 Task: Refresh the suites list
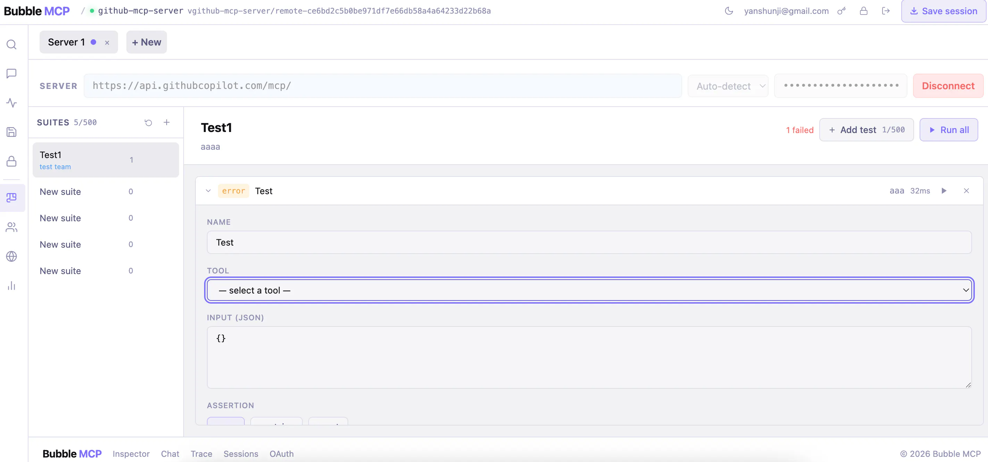(149, 122)
